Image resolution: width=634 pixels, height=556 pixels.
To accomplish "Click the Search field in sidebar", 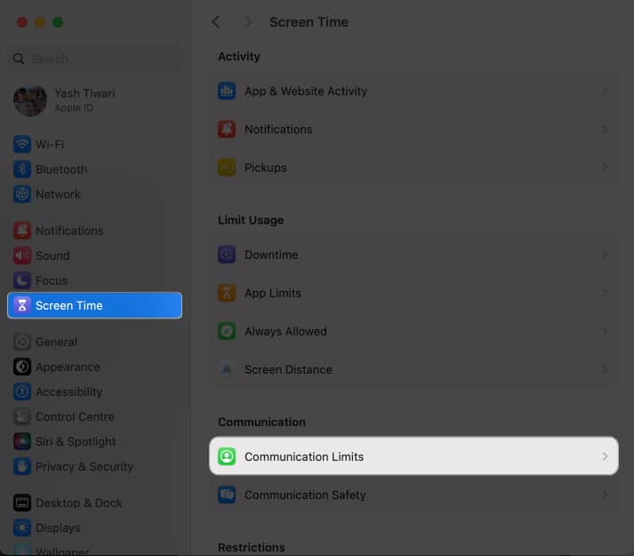I will point(94,59).
